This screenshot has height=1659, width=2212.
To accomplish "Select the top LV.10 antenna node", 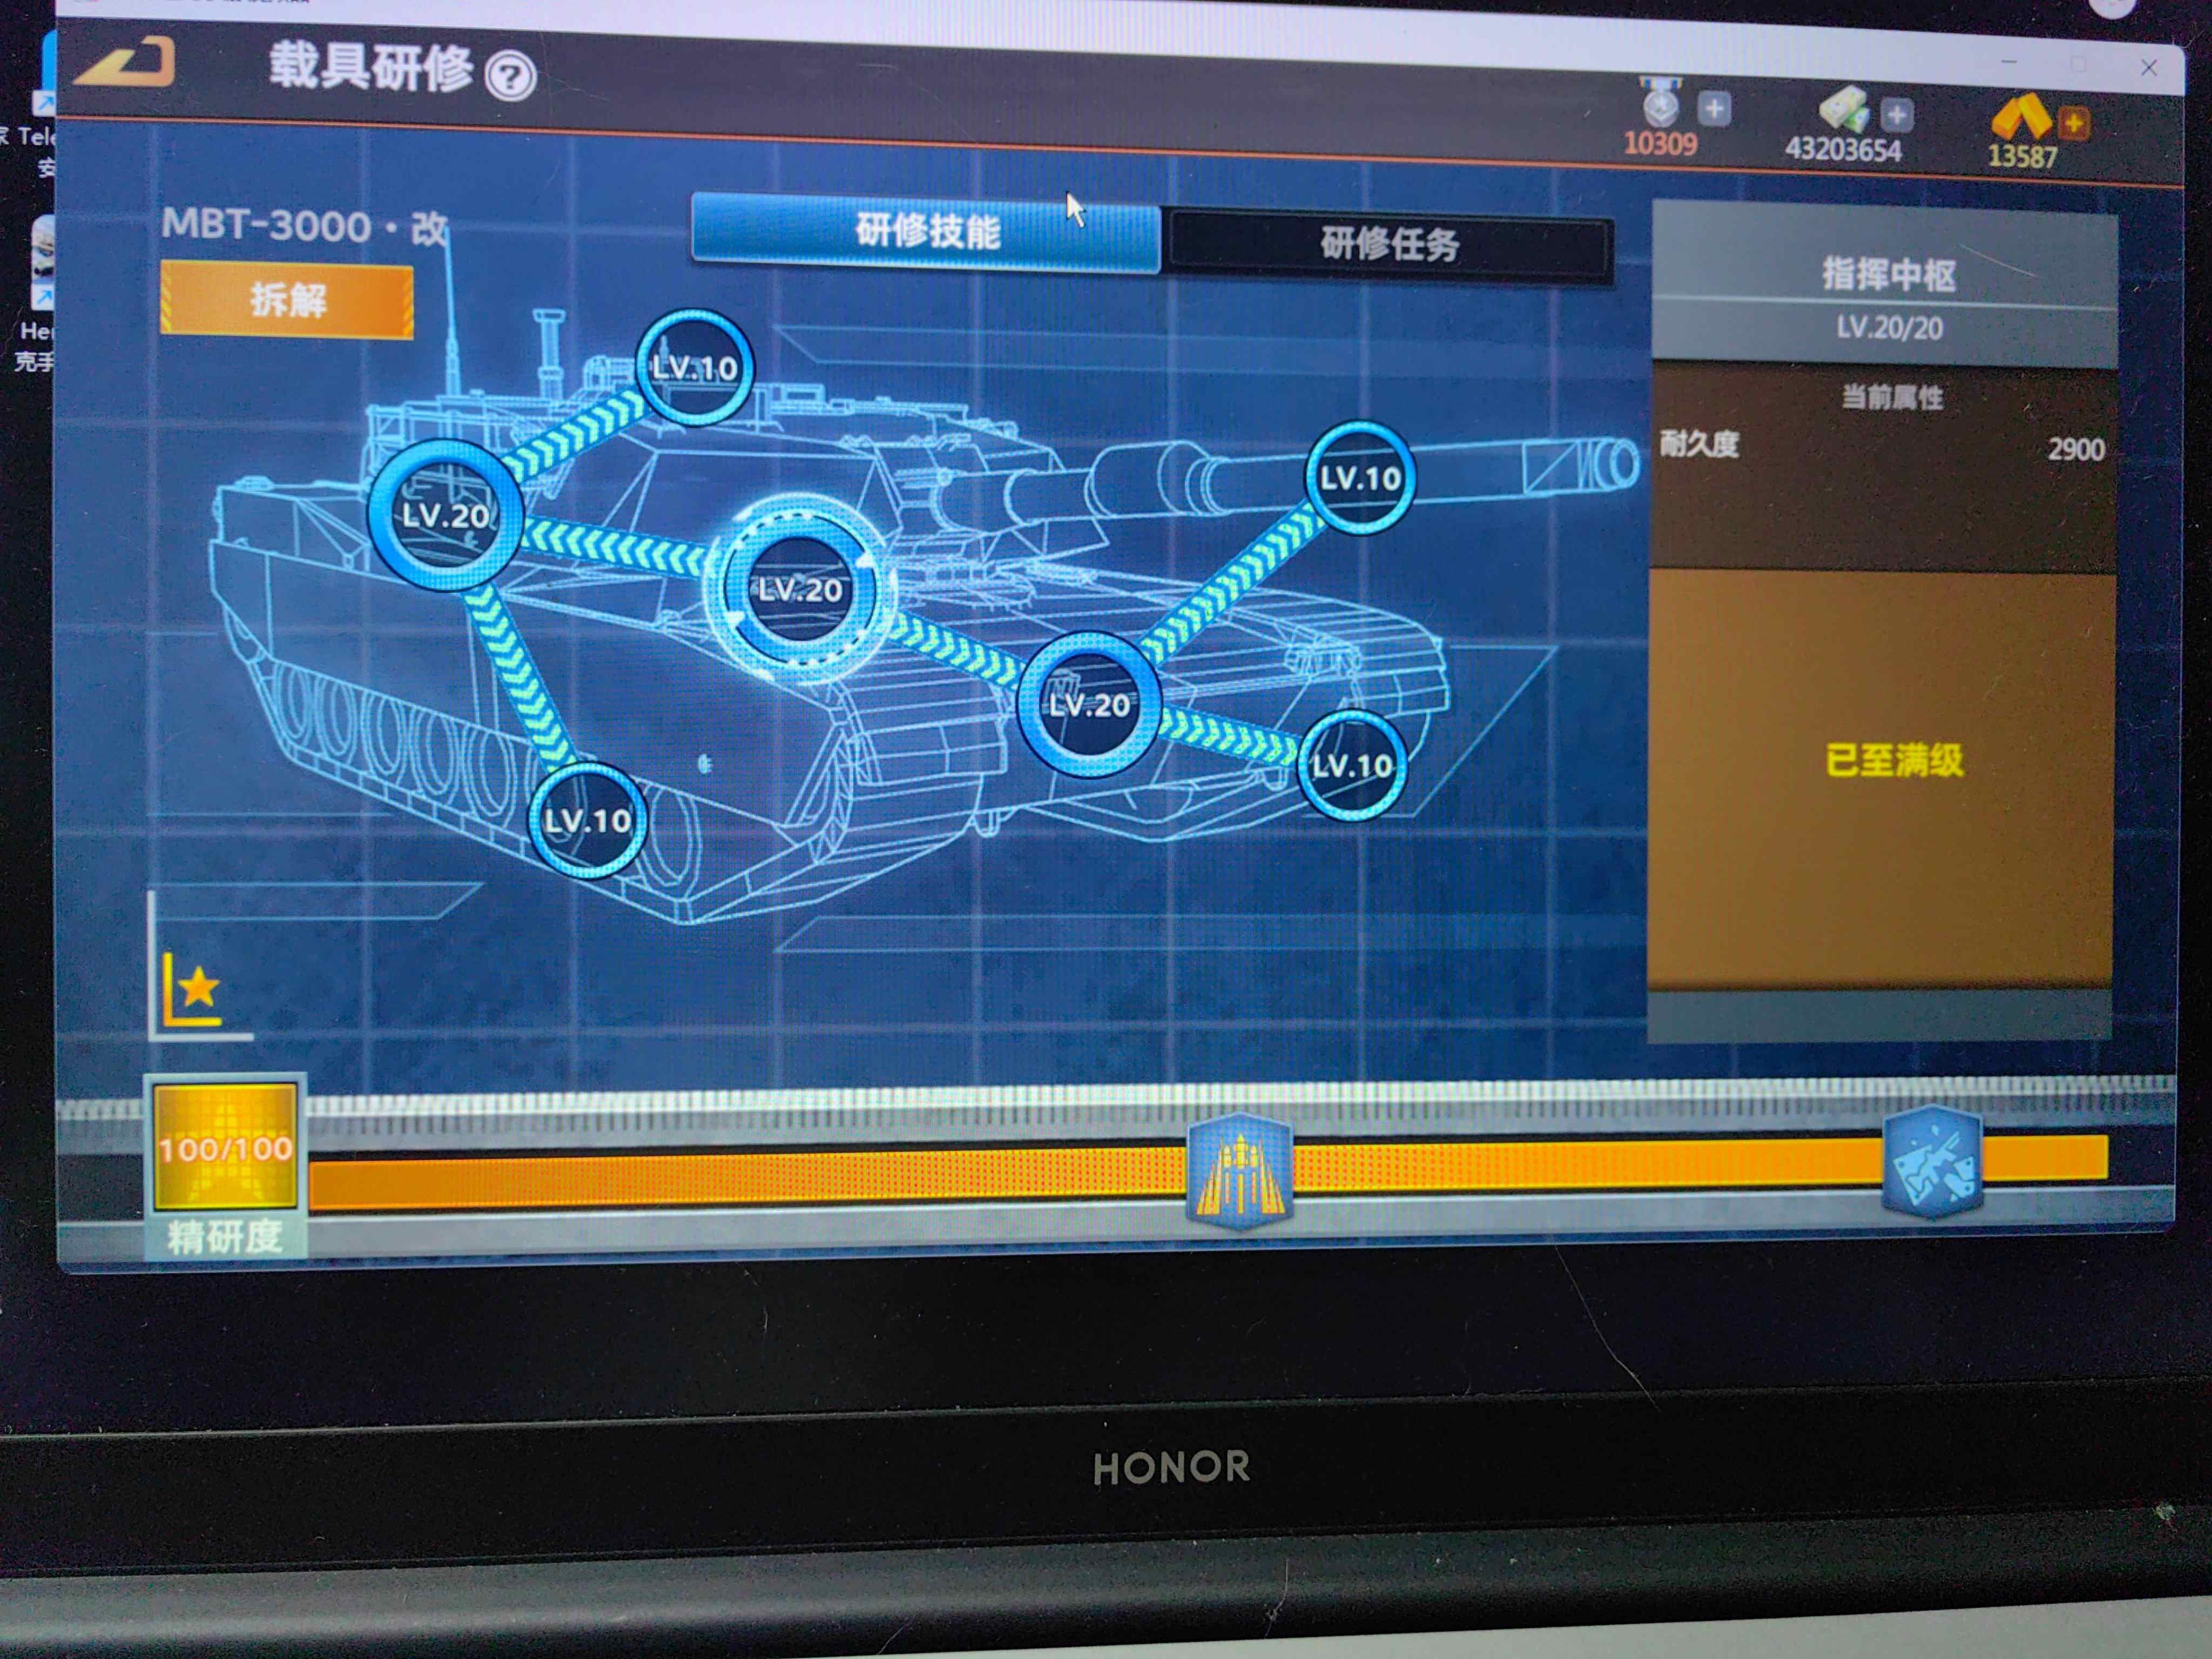I will tap(694, 367).
